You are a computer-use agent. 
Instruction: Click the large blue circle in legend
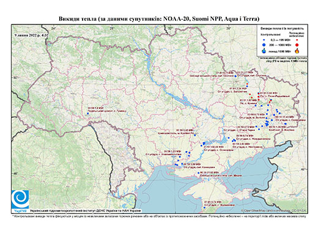pyautogui.click(x=264, y=45)
